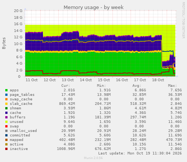Click the buffers min value 181.39M
187x162 pixels.
coord(103,117)
